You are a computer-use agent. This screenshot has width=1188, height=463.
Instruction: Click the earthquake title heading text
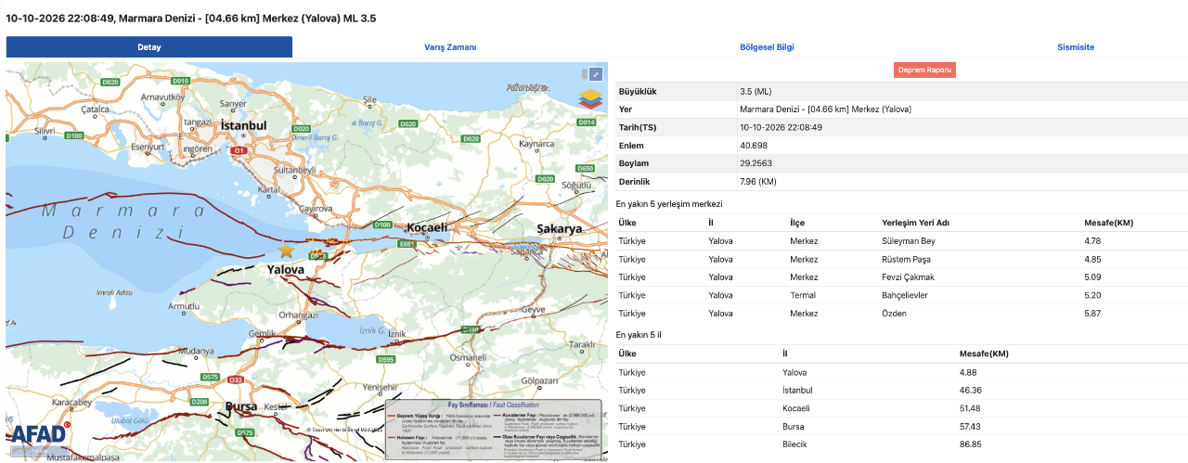[191, 17]
